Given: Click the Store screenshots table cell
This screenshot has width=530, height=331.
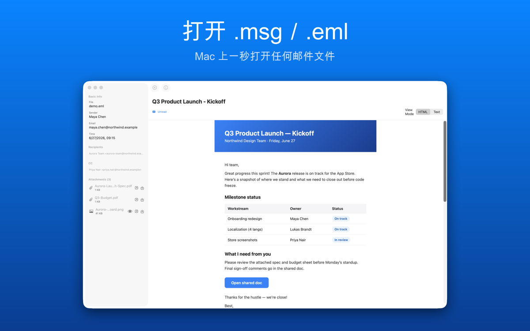Looking at the screenshot, I should click(x=242, y=240).
